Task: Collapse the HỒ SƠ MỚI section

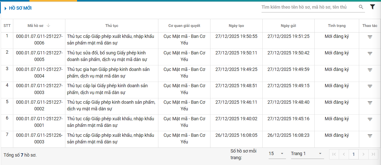Action: [x=6, y=8]
